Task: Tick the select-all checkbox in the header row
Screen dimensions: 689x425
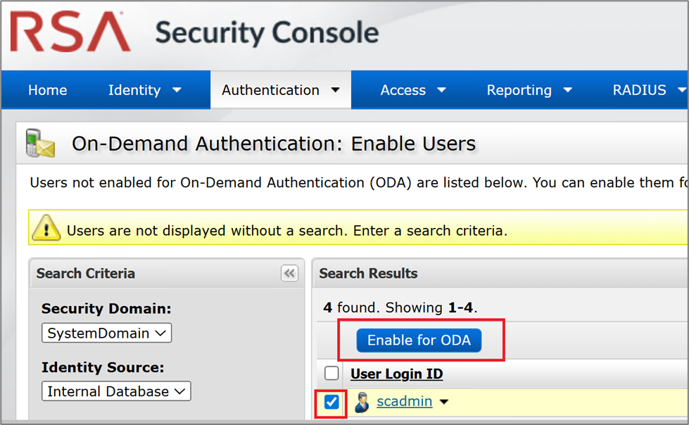Action: pyautogui.click(x=331, y=374)
